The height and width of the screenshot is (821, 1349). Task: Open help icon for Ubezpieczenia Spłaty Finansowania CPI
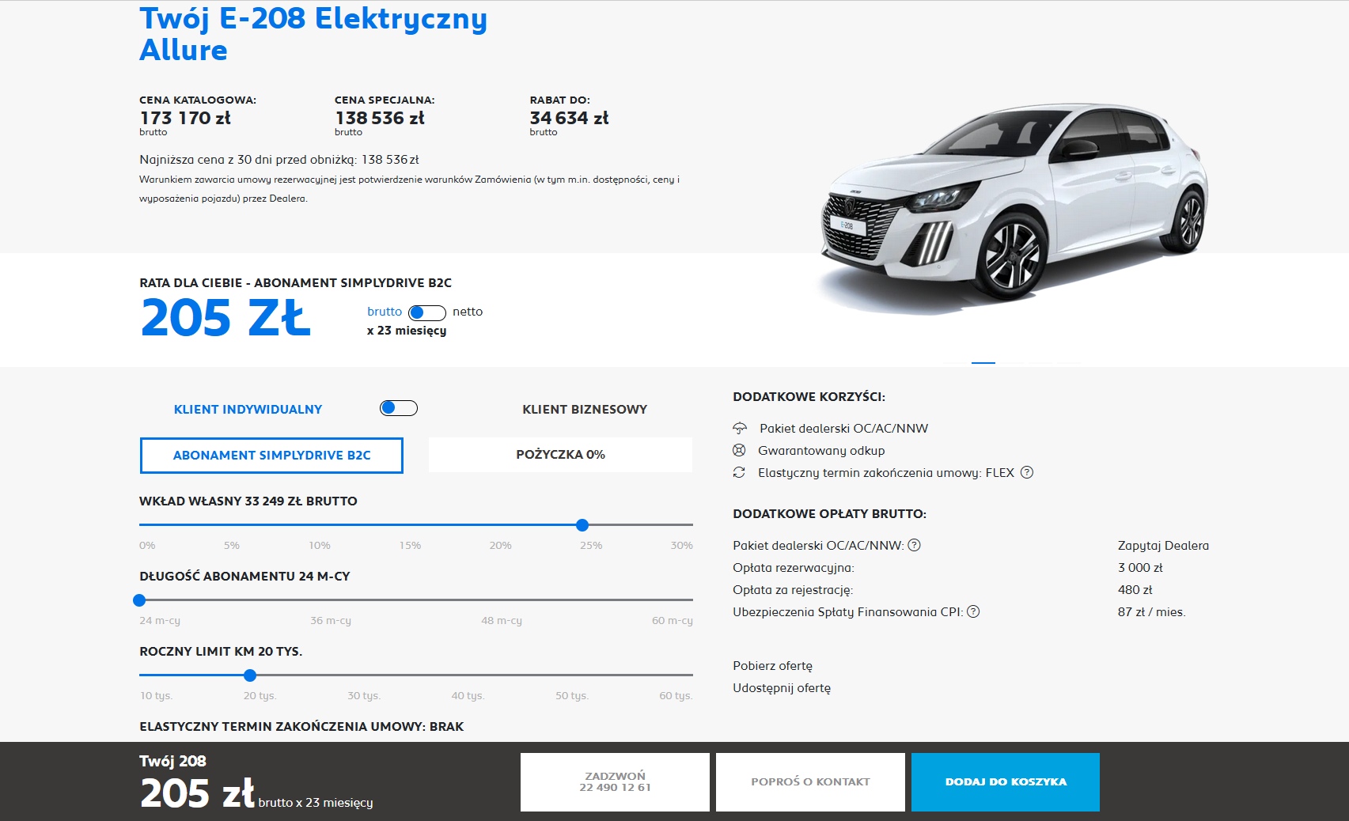coord(974,611)
